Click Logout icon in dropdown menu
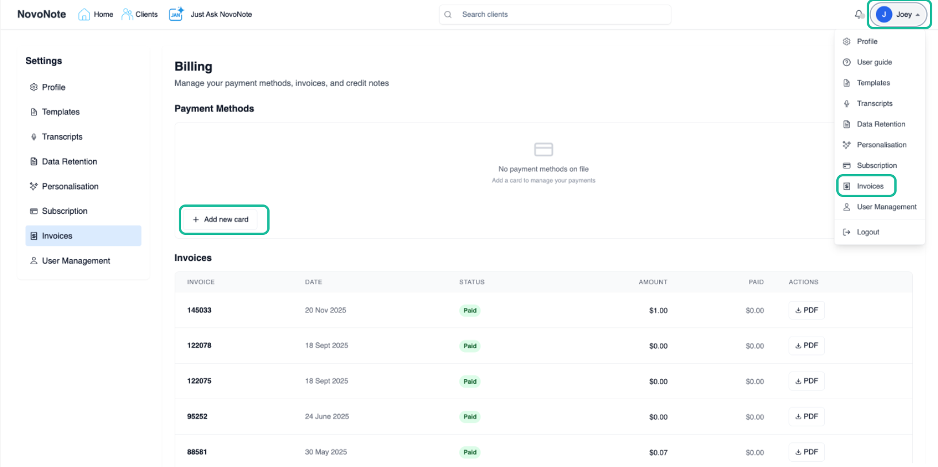The height and width of the screenshot is (467, 938). [x=847, y=232]
